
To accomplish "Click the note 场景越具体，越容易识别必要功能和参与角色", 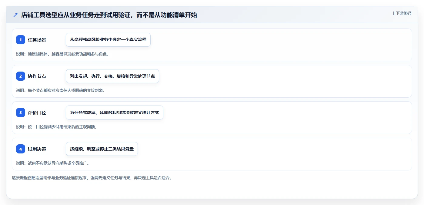I will (62, 54).
